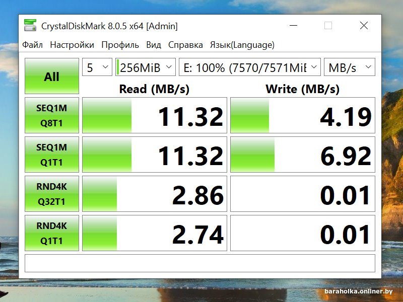This screenshot has height=302, width=403.
Task: Open the Вид menu
Action: (154, 45)
